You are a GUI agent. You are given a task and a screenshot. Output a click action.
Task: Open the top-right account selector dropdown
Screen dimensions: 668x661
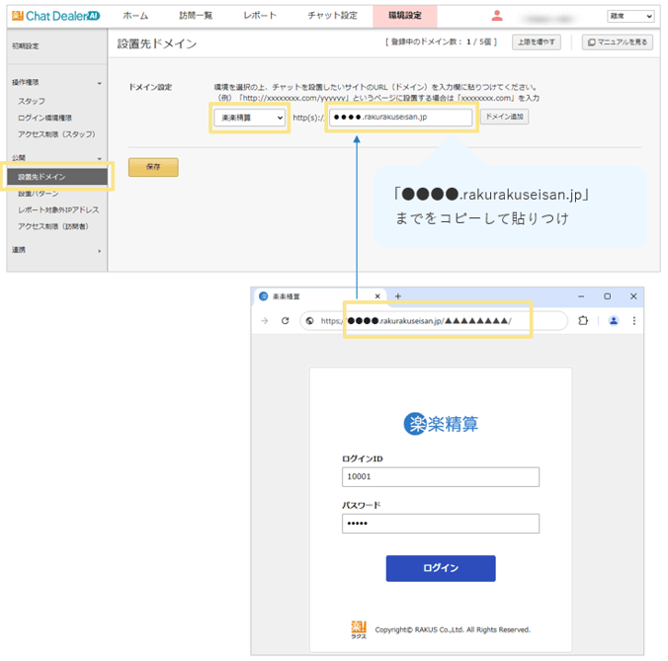pyautogui.click(x=630, y=16)
